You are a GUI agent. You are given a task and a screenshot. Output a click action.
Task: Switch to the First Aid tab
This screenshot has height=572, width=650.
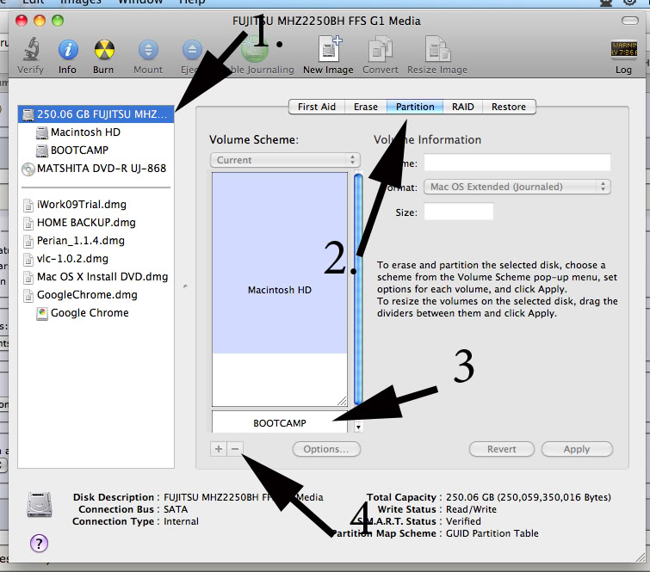tap(317, 107)
